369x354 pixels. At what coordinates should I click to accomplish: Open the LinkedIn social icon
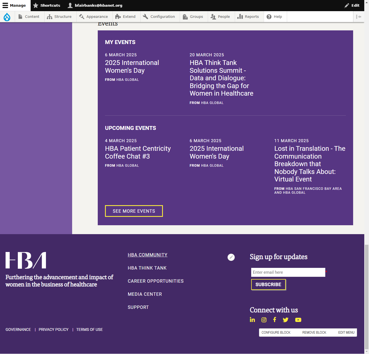click(x=252, y=320)
